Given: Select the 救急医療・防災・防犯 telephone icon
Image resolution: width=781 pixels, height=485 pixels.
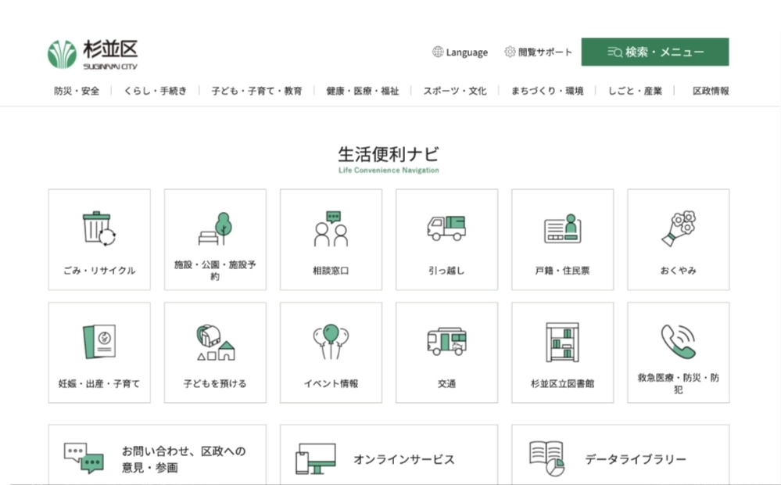Looking at the screenshot, I should (x=677, y=342).
